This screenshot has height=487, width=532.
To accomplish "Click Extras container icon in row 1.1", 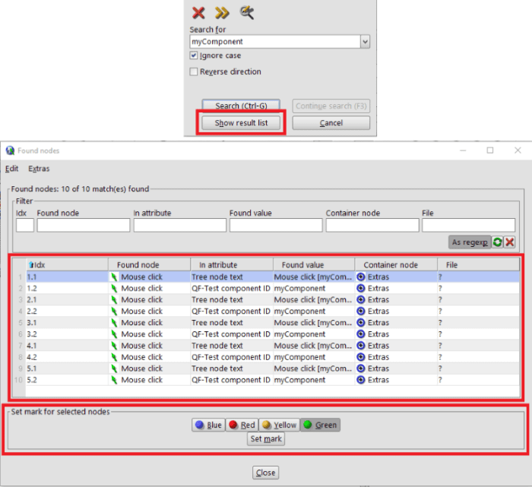I will pos(361,277).
